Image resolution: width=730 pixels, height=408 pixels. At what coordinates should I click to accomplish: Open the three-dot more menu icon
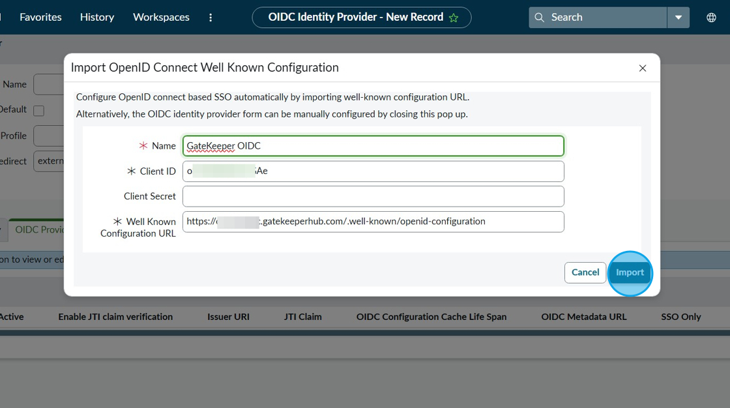point(211,17)
